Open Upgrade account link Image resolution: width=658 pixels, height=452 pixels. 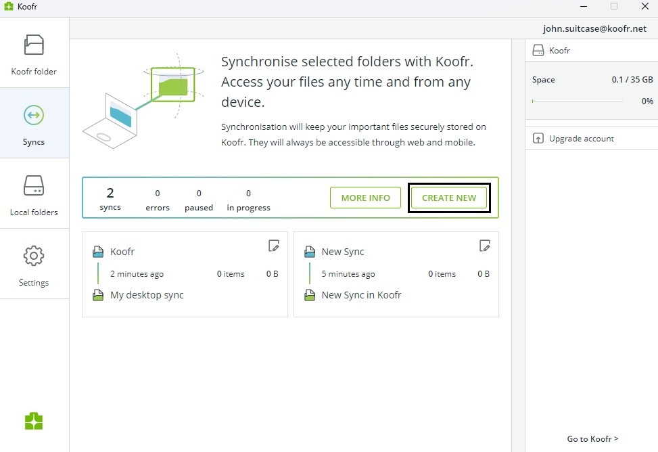point(581,139)
